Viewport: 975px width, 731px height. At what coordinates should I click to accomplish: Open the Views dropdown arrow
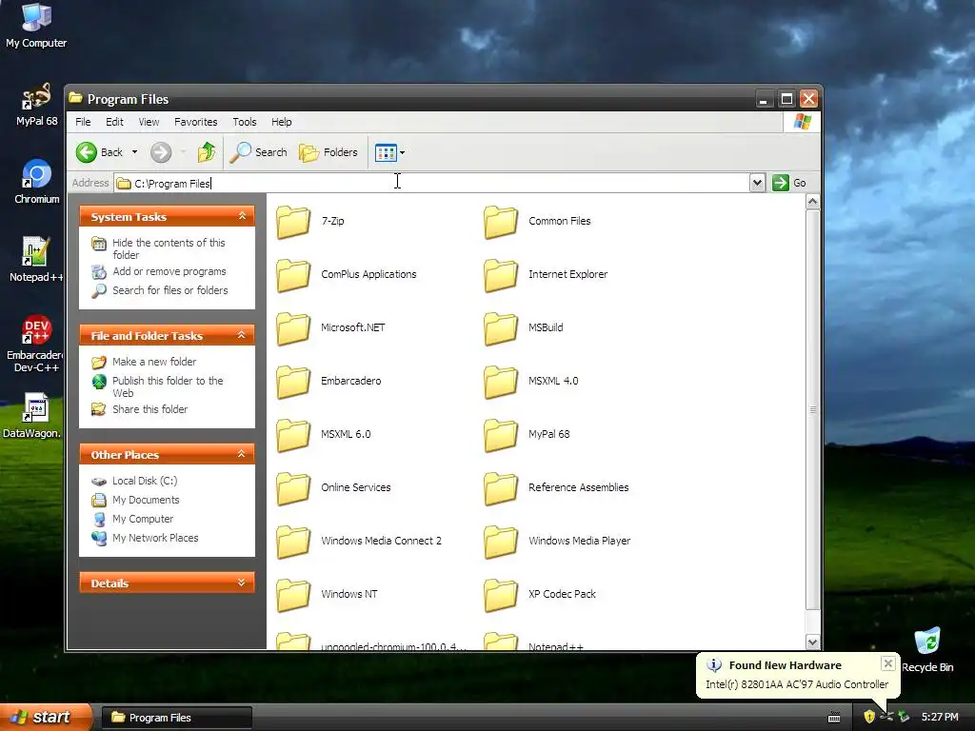(403, 152)
